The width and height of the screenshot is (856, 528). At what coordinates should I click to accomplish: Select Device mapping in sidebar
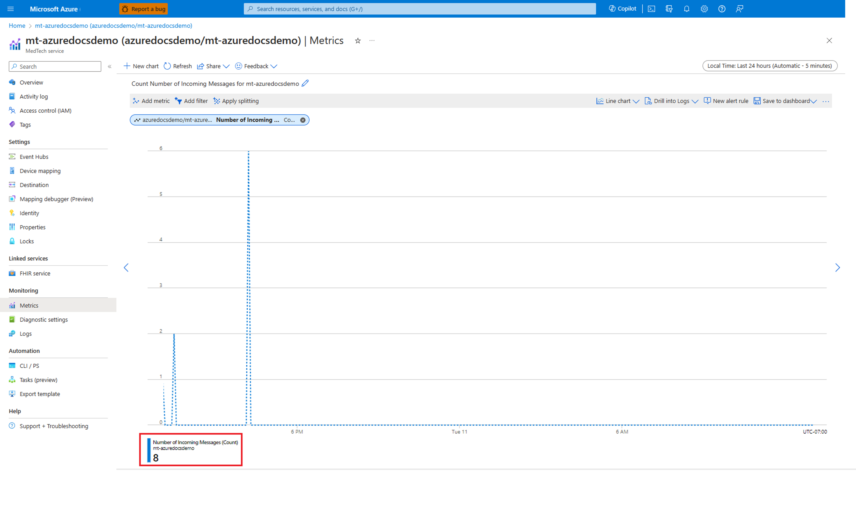[x=40, y=171]
